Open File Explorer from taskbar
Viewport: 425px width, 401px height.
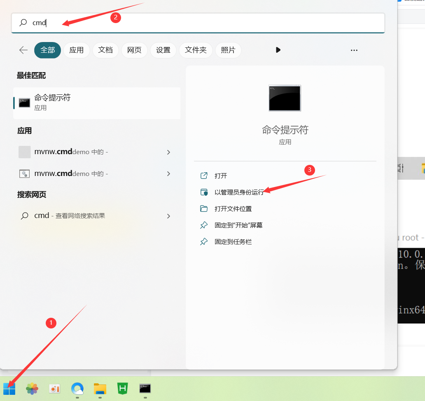pyautogui.click(x=100, y=389)
